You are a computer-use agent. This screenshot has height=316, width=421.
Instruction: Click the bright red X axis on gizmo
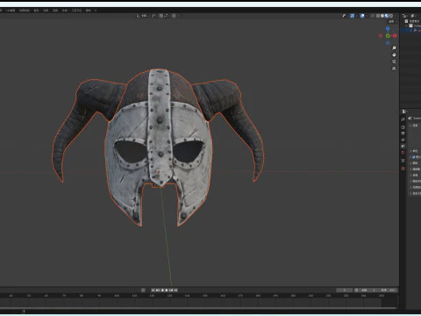coord(395,36)
